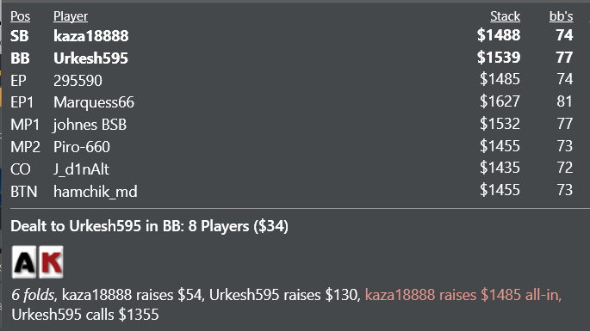Click the red King card icon
Image resolution: width=590 pixels, height=331 pixels.
pyautogui.click(x=51, y=262)
